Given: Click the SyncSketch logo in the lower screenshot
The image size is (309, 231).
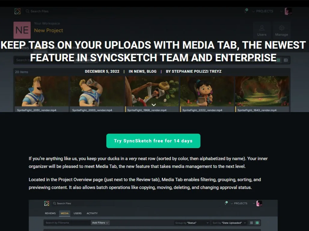Looking at the screenshot, I should (47, 203).
